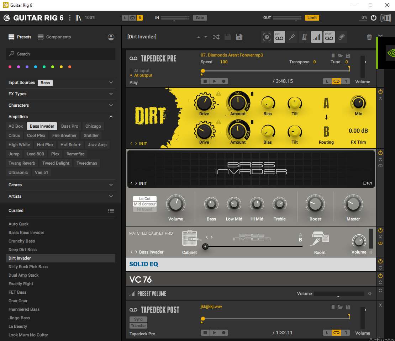Expand the Input Sources section

111,82
